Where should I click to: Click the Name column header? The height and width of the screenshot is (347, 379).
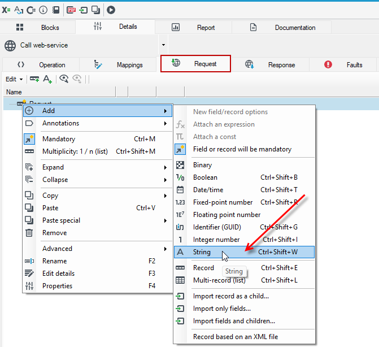[59, 92]
